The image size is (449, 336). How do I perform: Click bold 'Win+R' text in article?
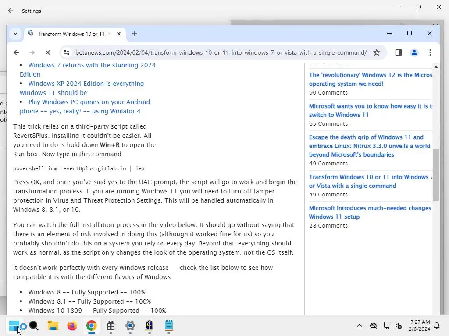tap(110, 145)
